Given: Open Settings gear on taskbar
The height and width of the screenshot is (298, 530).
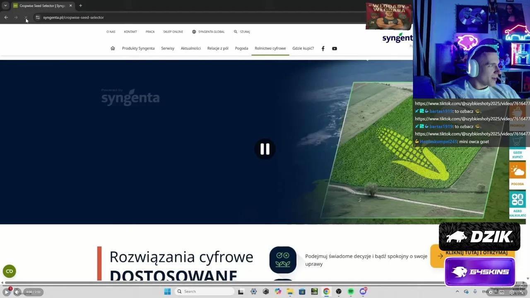Looking at the screenshot, I should tap(253, 291).
